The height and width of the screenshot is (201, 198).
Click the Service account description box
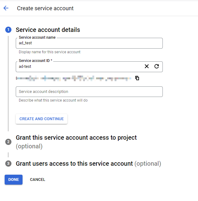[x=89, y=92]
